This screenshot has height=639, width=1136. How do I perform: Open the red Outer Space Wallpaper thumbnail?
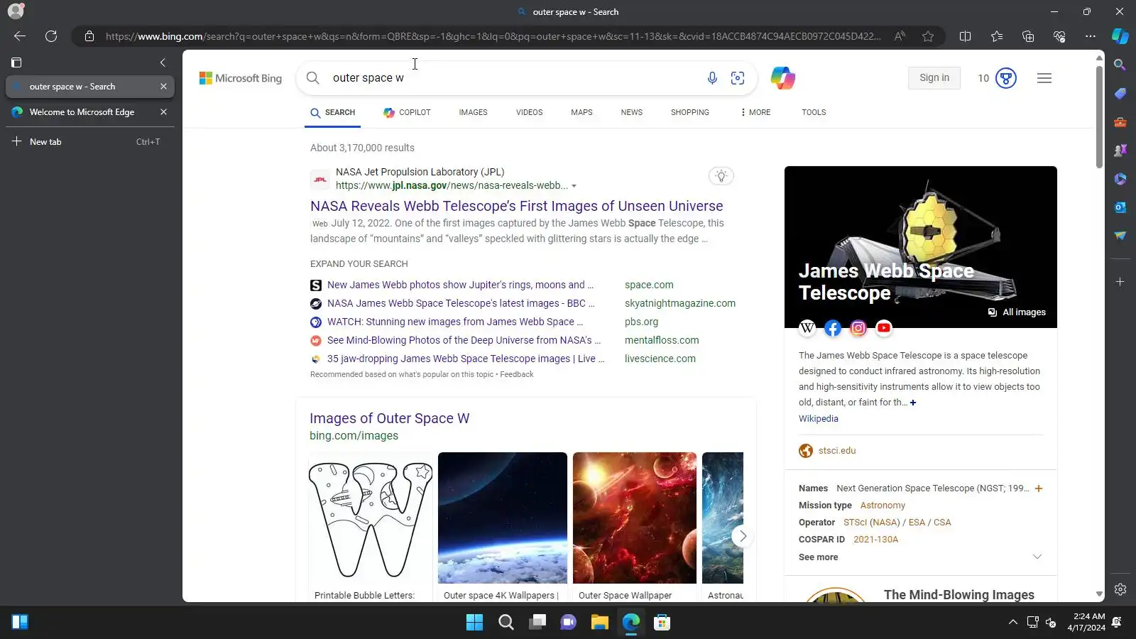tap(635, 518)
